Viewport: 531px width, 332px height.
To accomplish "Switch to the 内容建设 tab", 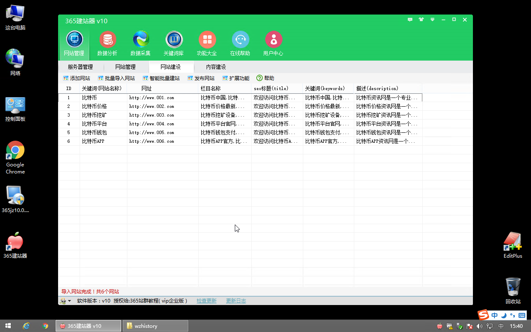I will coord(216,67).
